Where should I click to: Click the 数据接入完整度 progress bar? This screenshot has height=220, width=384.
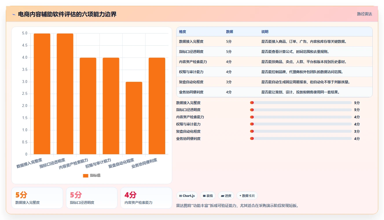tap(301, 103)
